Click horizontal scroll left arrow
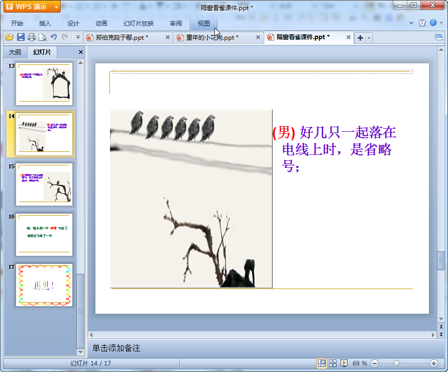Image resolution: width=448 pixels, height=372 pixels. (x=91, y=334)
